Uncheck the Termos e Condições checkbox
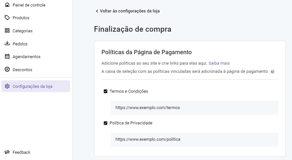This screenshot has height=160, width=292. click(x=106, y=91)
